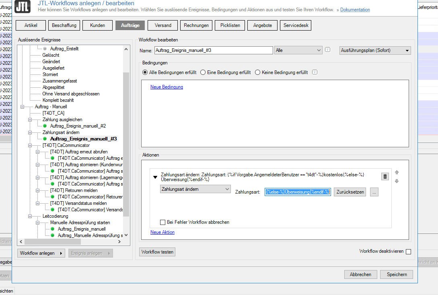The image size is (438, 295).
Task: Click Speichern to save the workflow
Action: (x=397, y=274)
